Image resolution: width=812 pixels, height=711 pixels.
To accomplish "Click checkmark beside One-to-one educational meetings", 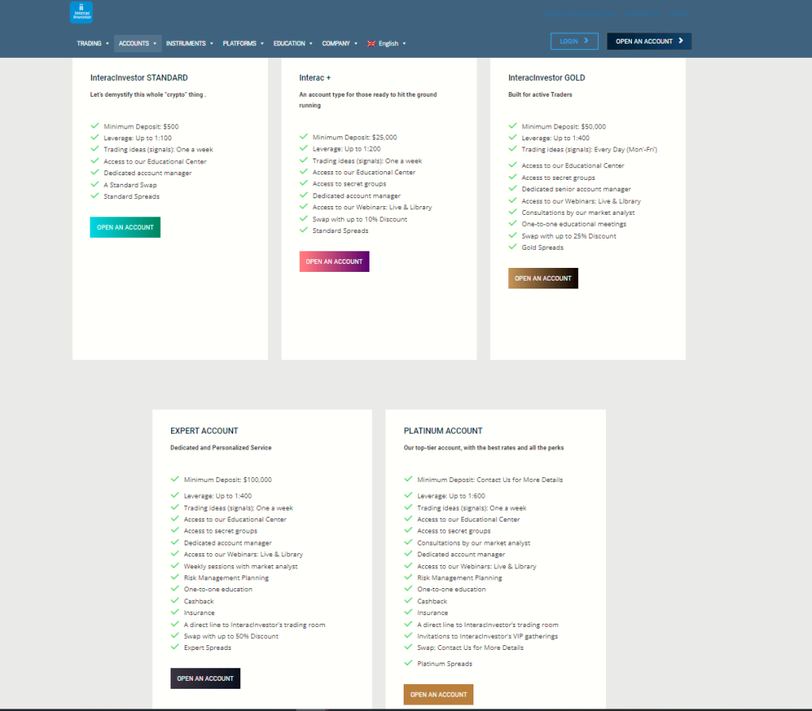I will tap(513, 224).
